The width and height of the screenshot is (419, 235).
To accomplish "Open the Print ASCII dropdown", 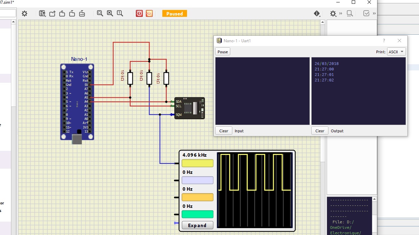I will pyautogui.click(x=396, y=52).
